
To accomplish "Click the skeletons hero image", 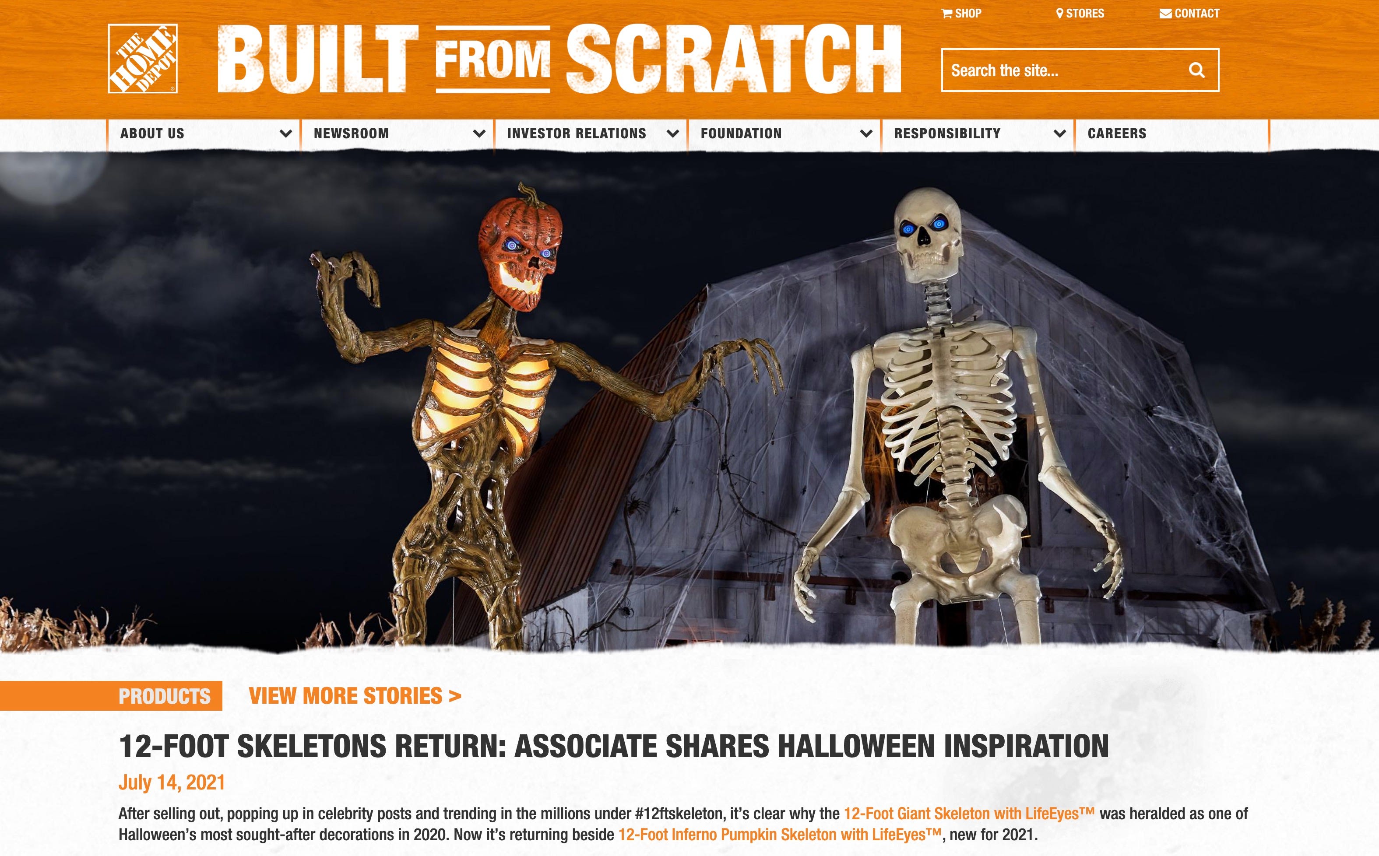I will [x=689, y=401].
